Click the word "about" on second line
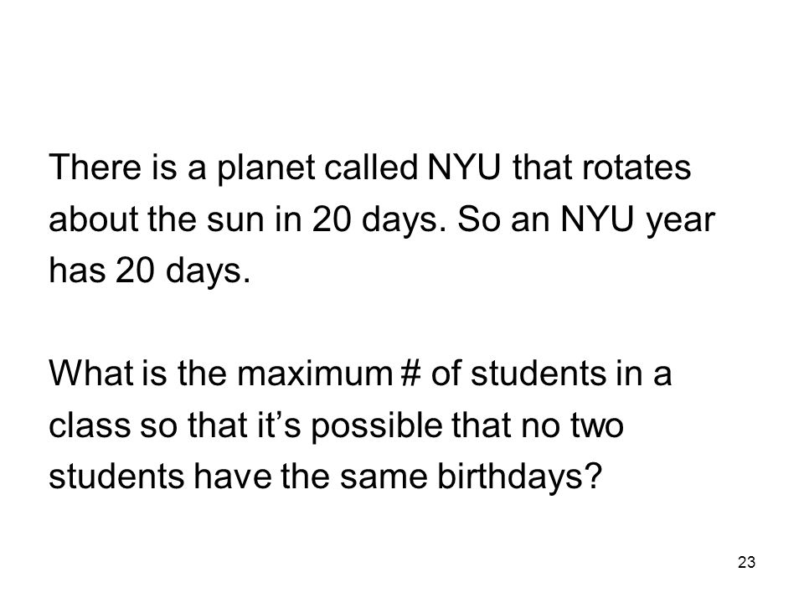The height and width of the screenshot is (603, 804). click(94, 219)
